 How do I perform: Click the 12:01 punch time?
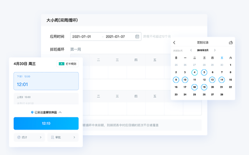tap(22, 84)
